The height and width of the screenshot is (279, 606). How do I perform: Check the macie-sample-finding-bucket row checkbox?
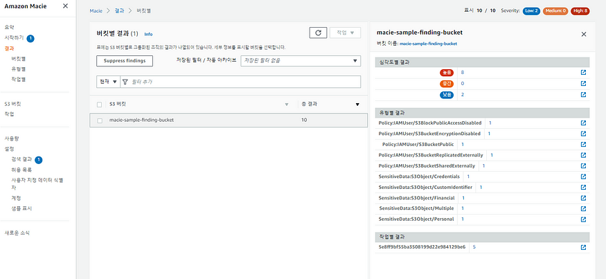100,120
